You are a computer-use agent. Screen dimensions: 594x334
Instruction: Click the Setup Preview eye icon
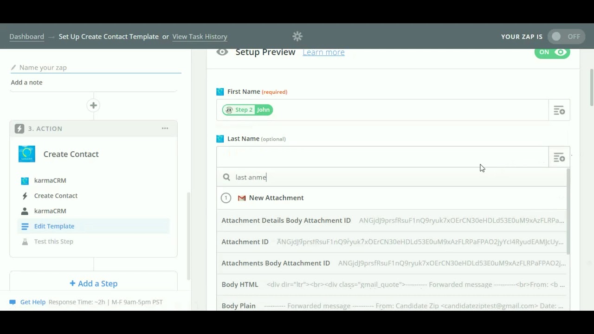pyautogui.click(x=222, y=52)
